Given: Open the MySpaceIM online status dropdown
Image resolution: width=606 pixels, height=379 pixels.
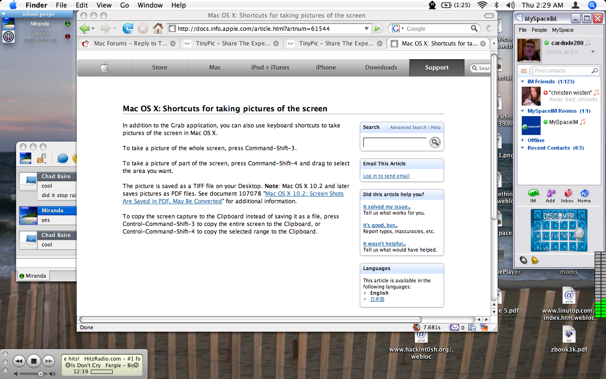Looking at the screenshot, I should (x=593, y=52).
